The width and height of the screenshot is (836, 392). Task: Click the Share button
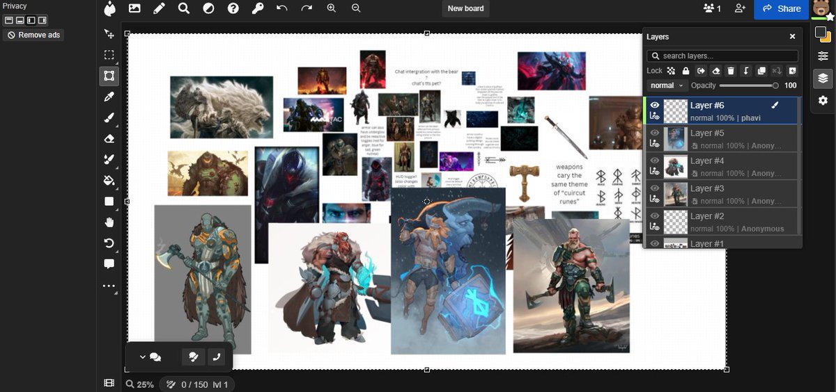(782, 9)
